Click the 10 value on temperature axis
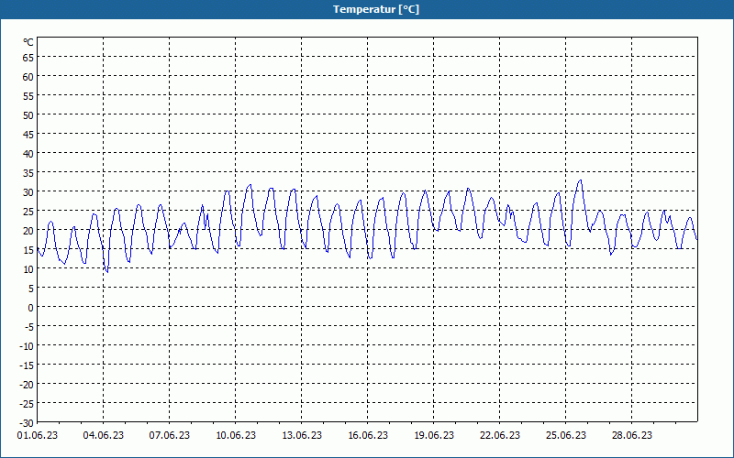Image resolution: width=734 pixels, height=458 pixels. pos(28,269)
